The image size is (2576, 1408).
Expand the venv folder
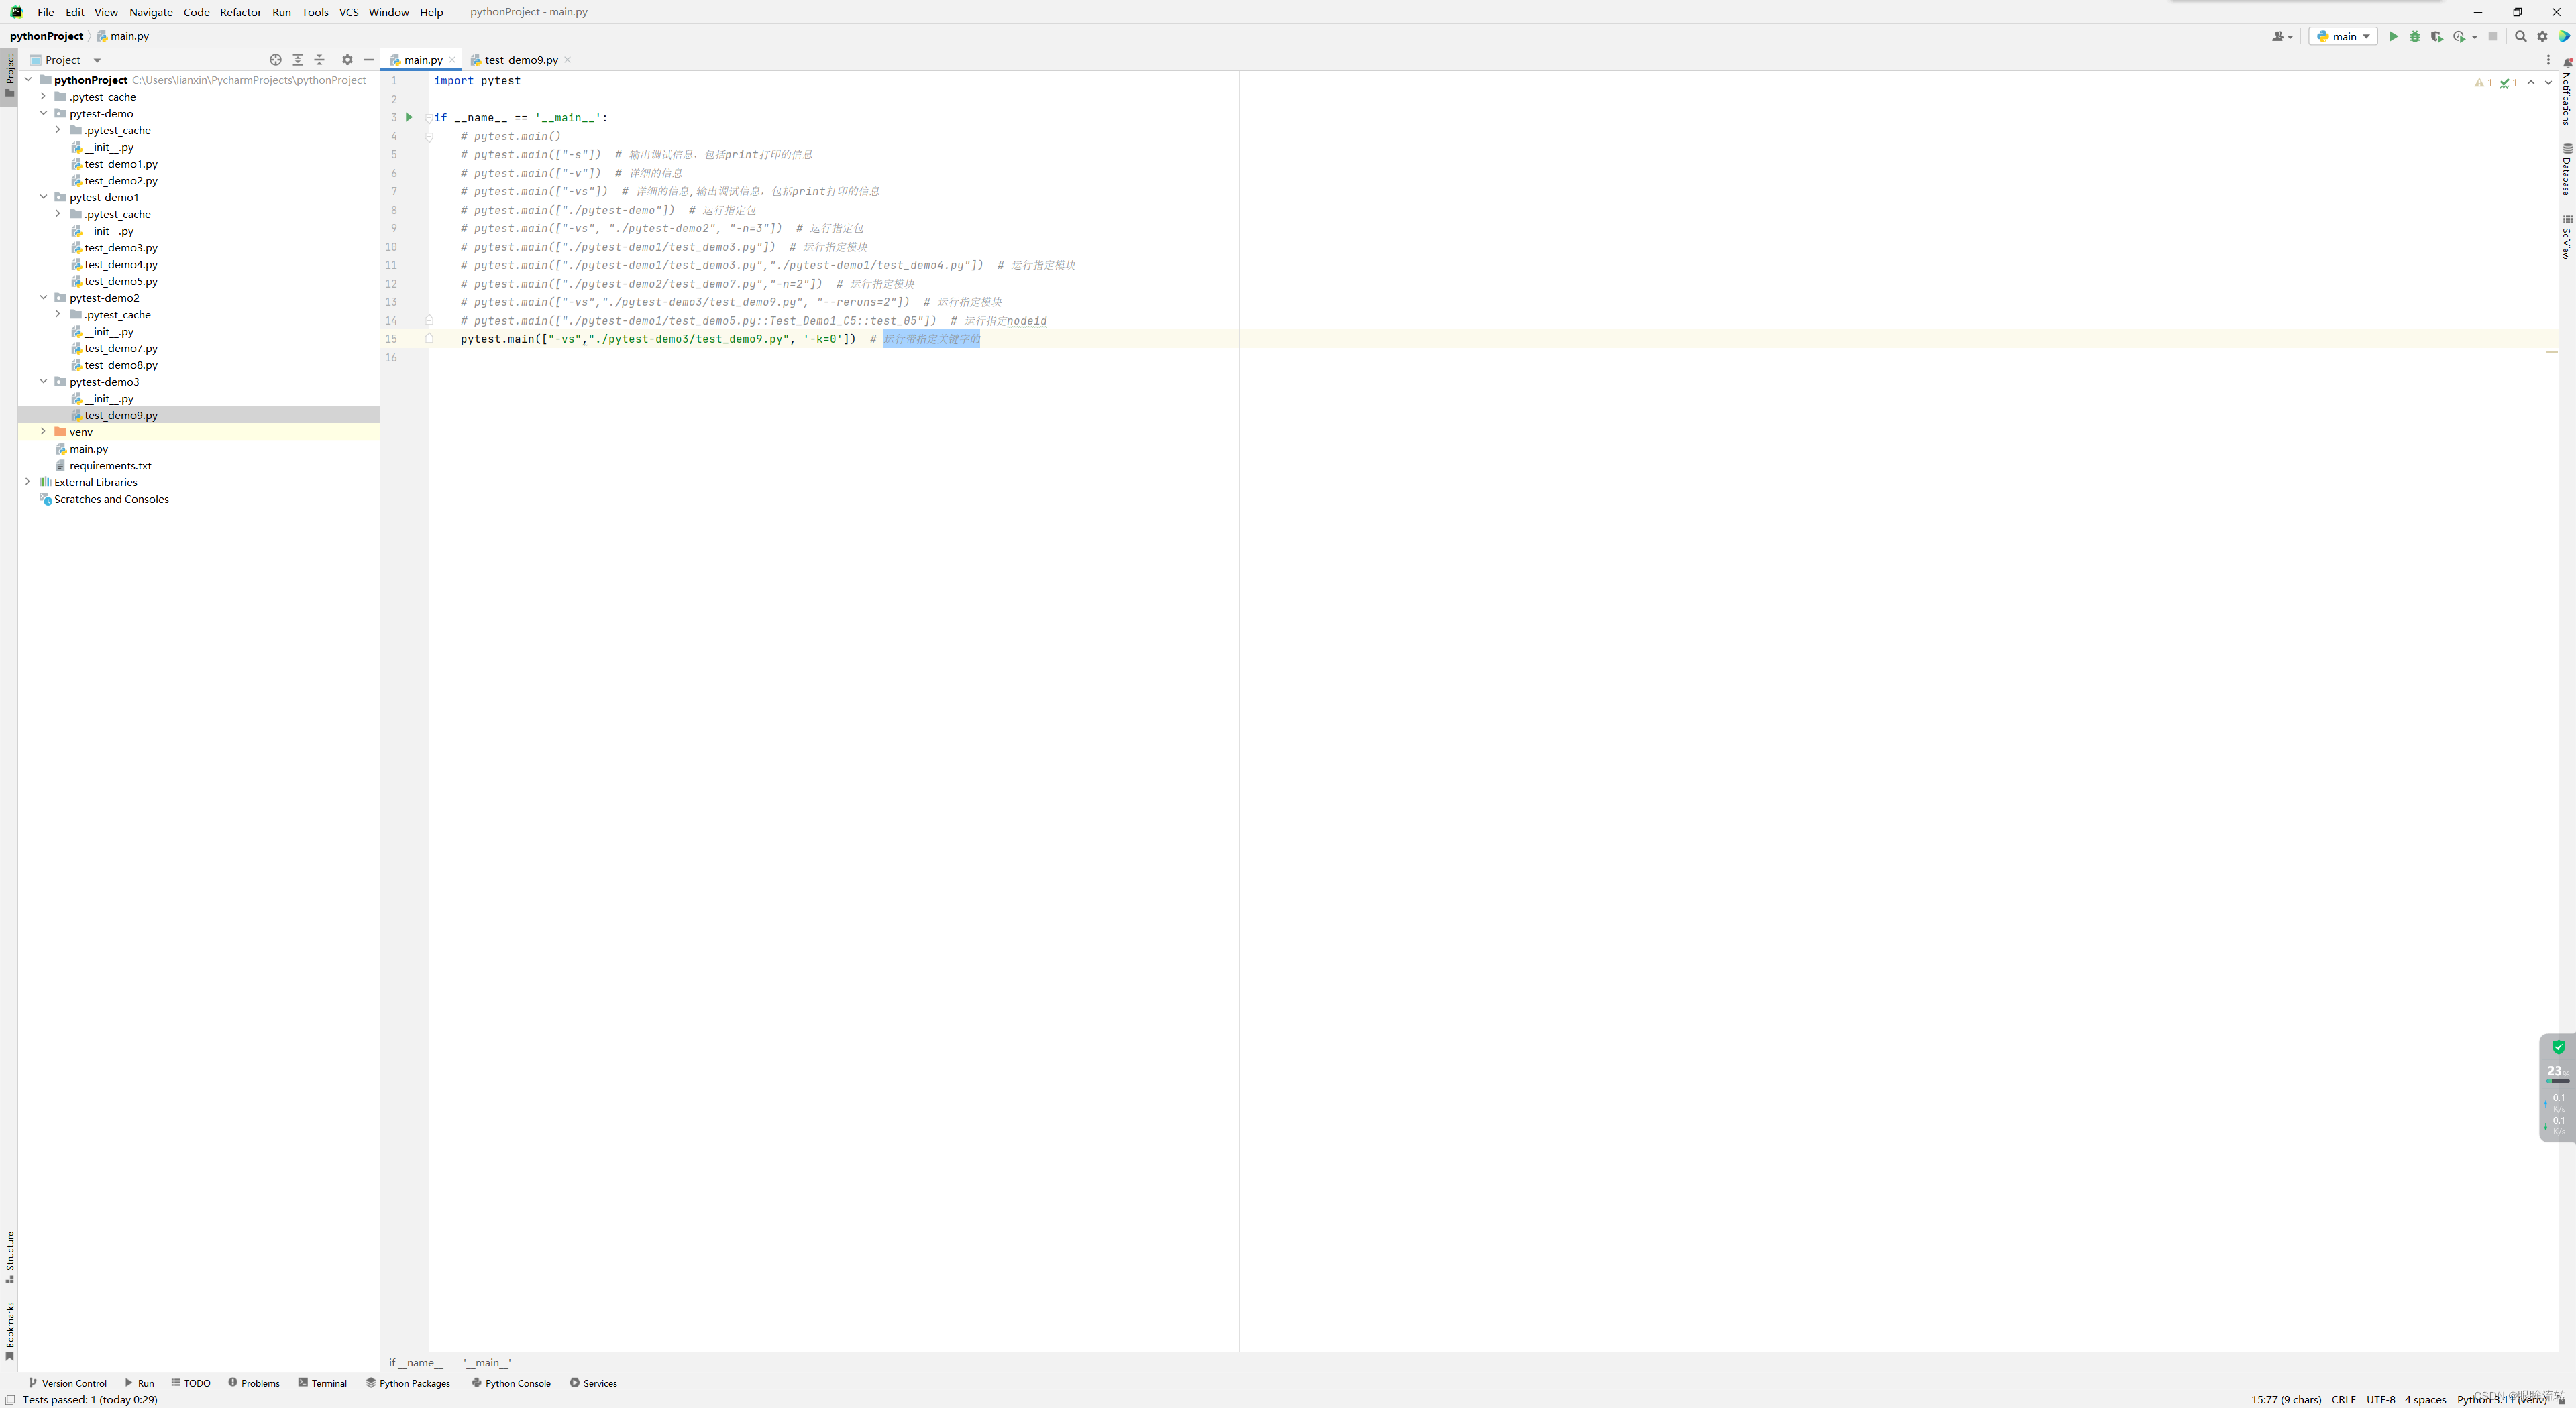tap(43, 432)
